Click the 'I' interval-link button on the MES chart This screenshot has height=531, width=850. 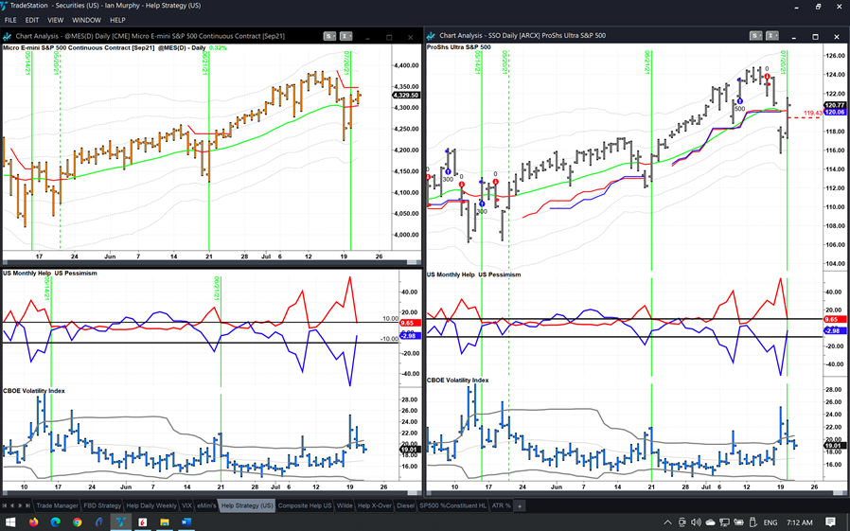pyautogui.click(x=345, y=36)
